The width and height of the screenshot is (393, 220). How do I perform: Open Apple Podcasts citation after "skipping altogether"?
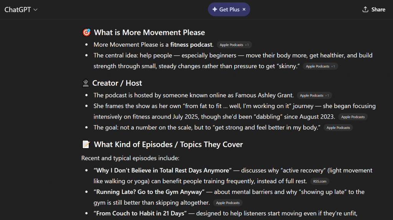tap(228, 203)
